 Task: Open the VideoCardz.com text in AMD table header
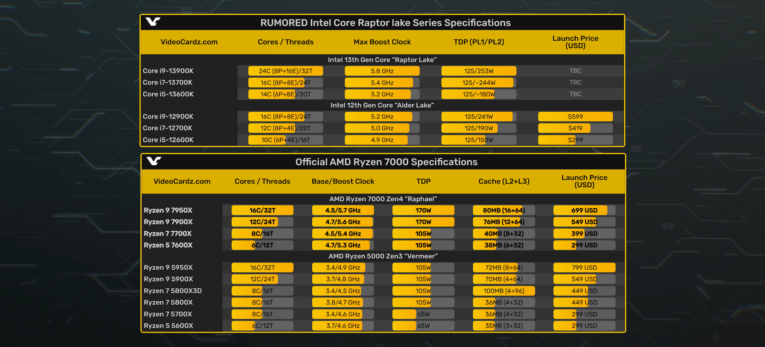(182, 181)
